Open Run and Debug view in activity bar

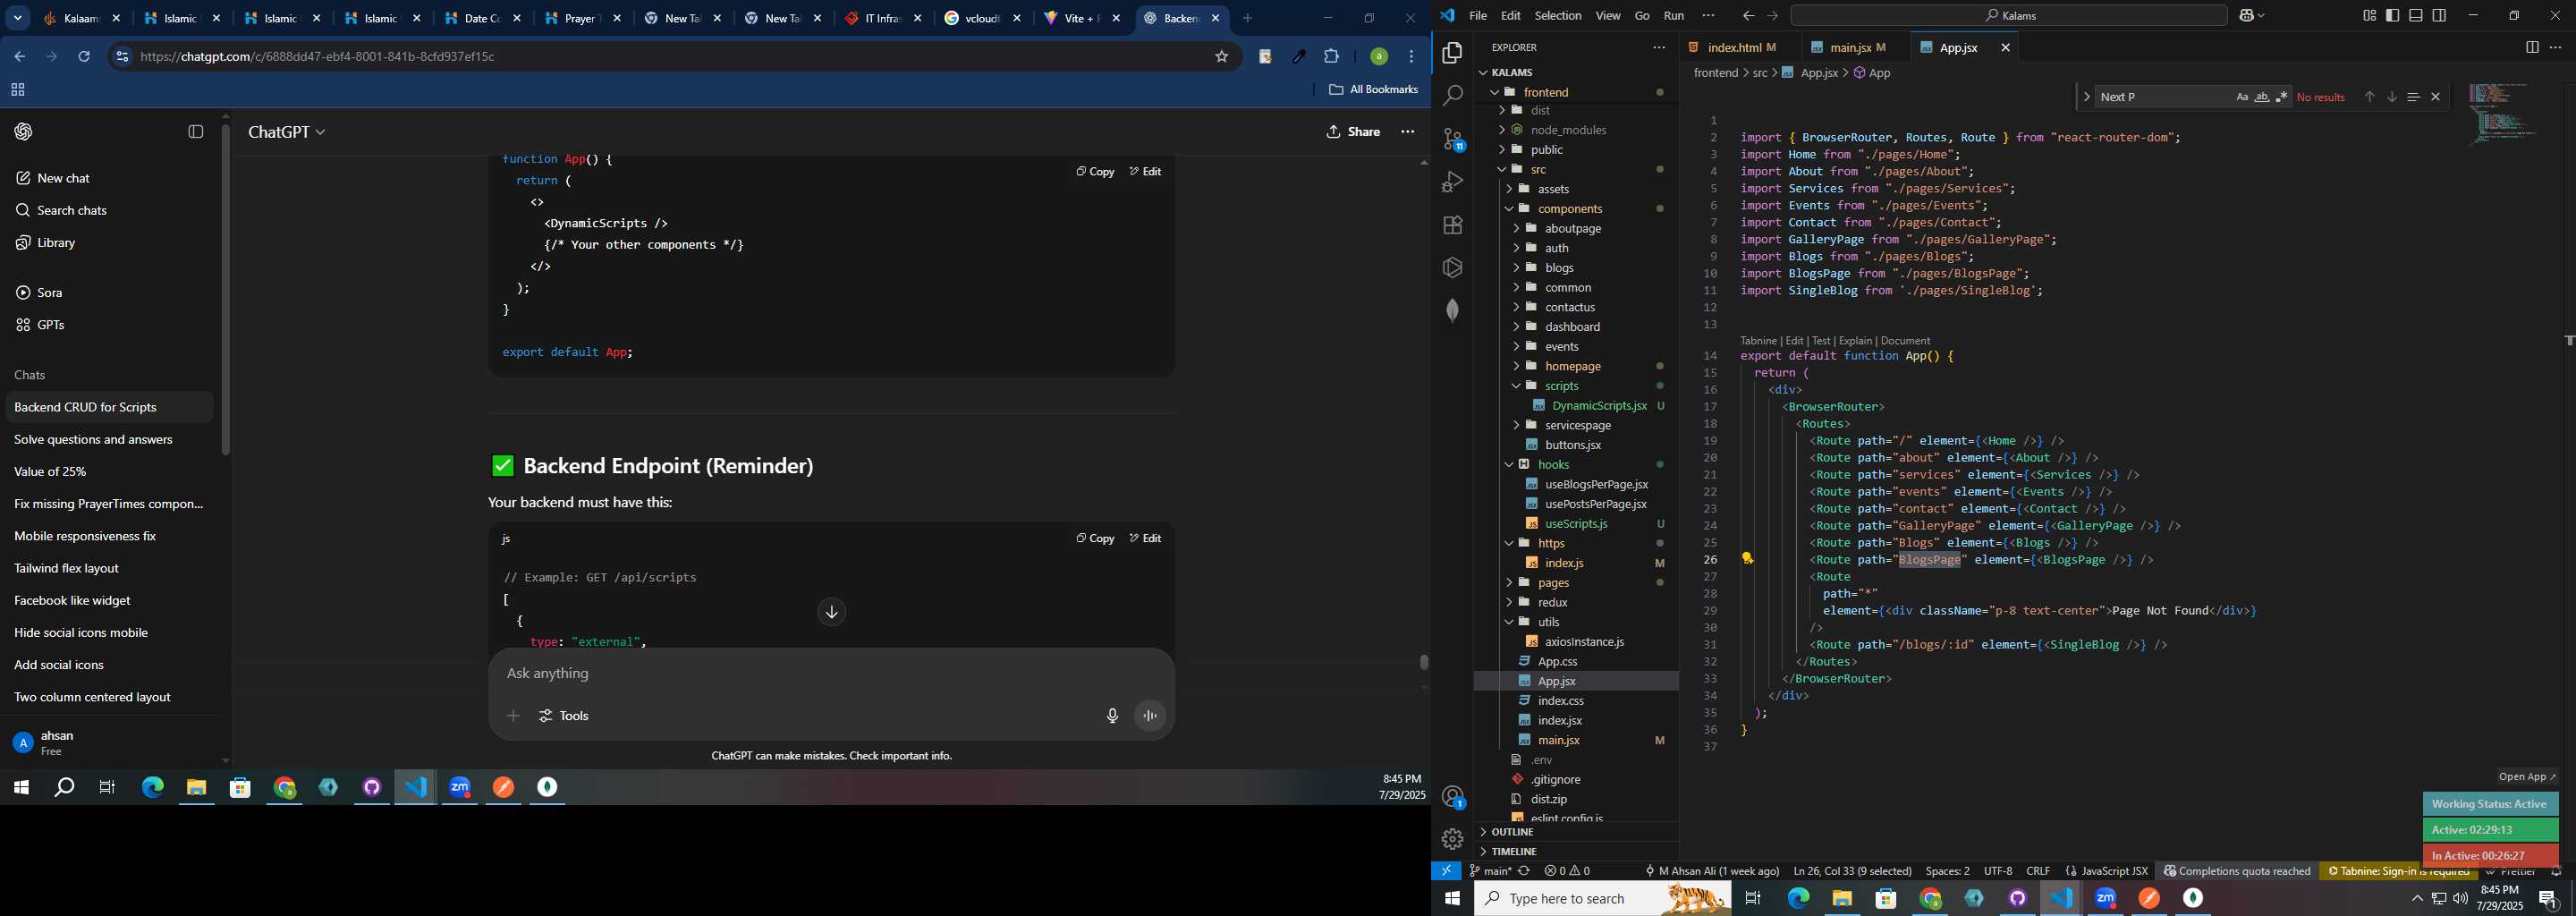coord(1452,182)
